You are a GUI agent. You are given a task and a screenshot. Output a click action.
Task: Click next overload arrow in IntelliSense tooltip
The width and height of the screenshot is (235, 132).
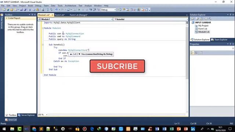pyautogui.click(x=79, y=54)
